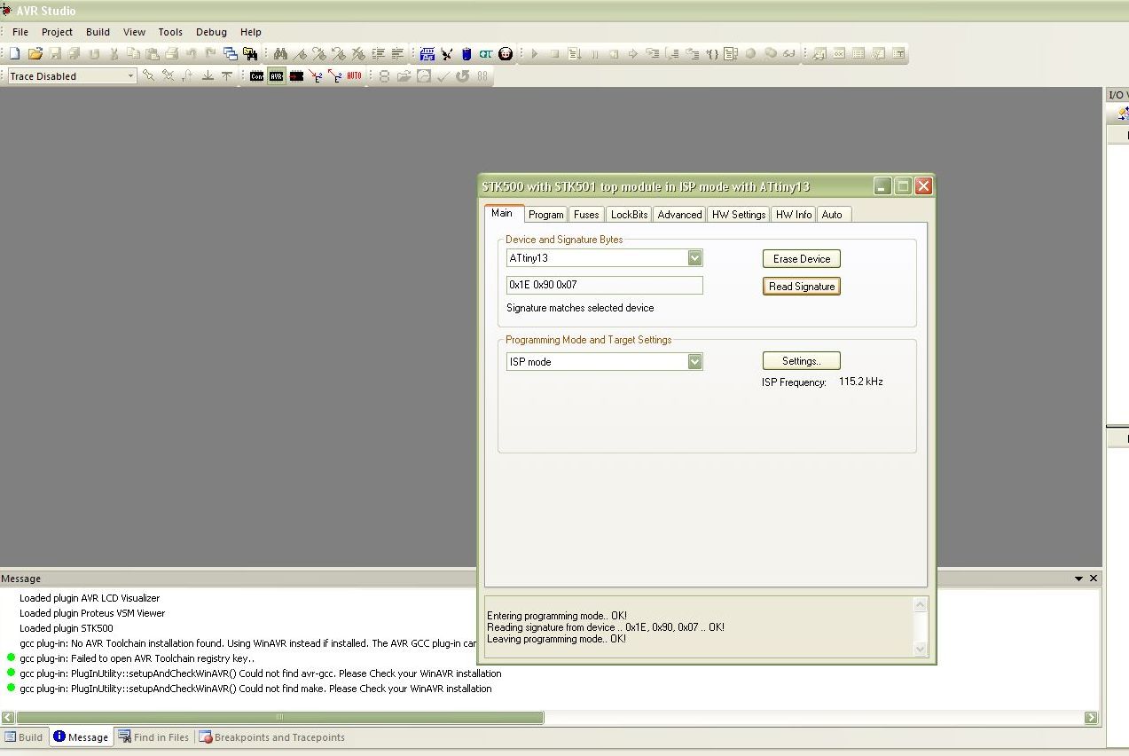Screen dimensions: 1129x756
Task: Click the yellow arrow show-next-statement icon
Action: [x=633, y=53]
